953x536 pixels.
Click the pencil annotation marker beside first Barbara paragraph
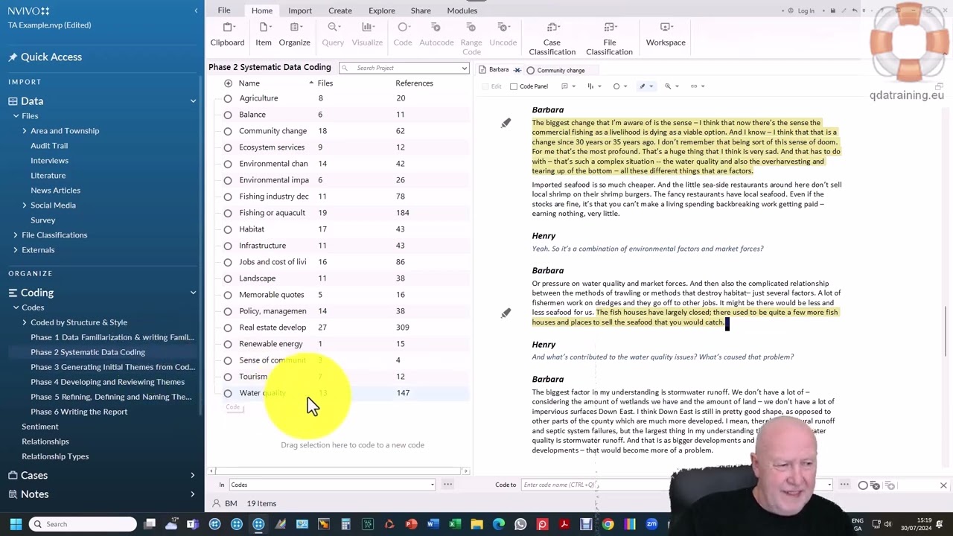(x=506, y=123)
